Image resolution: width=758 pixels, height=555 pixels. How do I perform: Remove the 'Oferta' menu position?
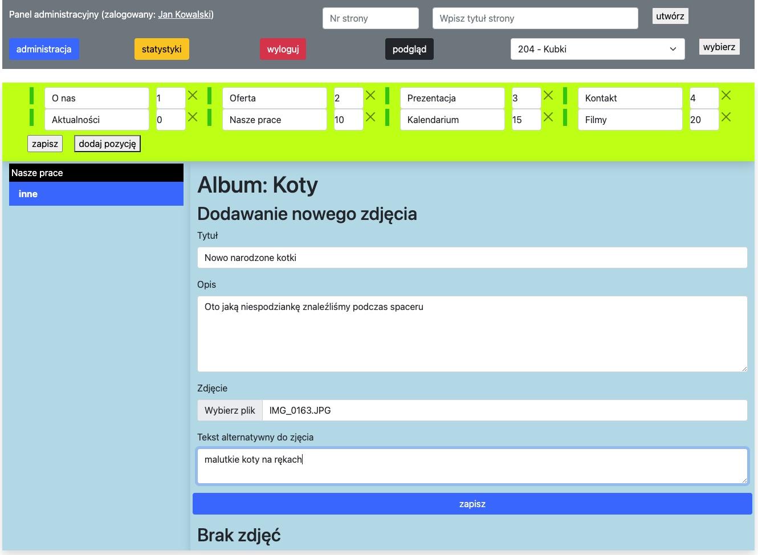tap(370, 96)
